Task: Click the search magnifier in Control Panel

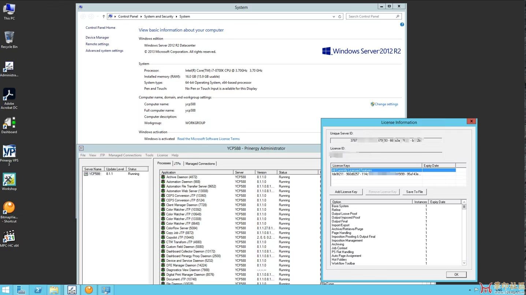Action: pyautogui.click(x=398, y=16)
